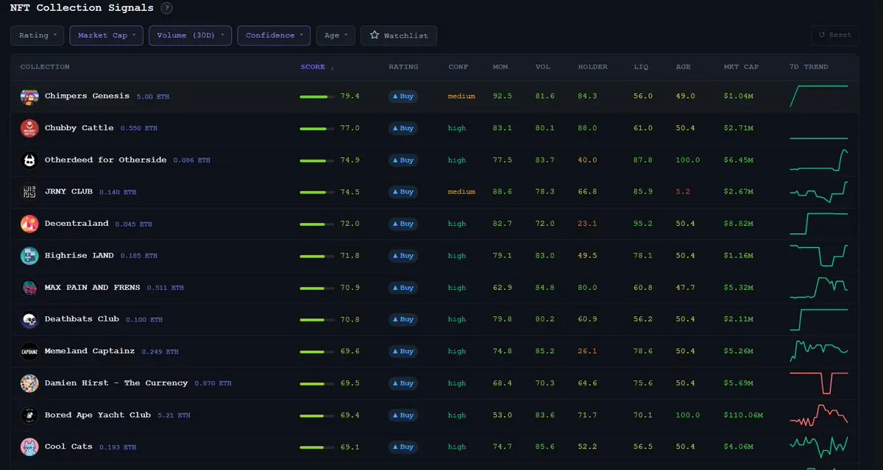Click the JRNY CLUB logo icon

tap(29, 192)
